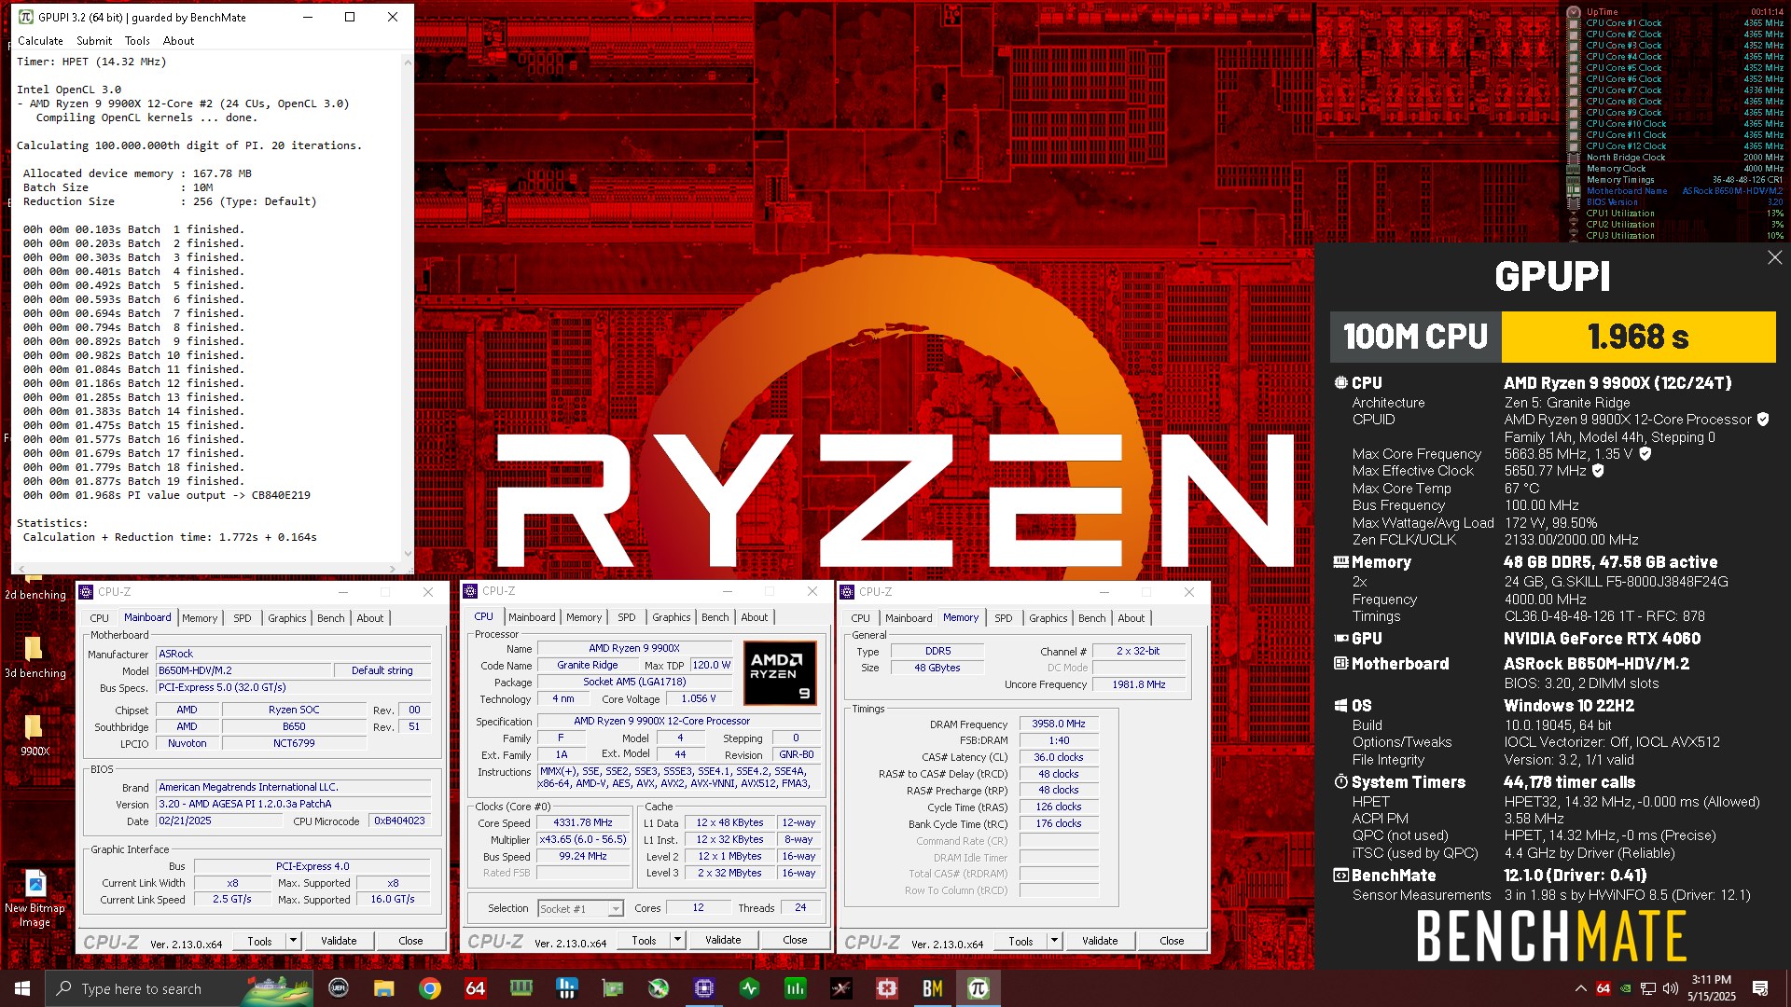Open the blue bar-chart taskbar icon
Viewport: 1791px width, 1007px height.
(x=566, y=988)
